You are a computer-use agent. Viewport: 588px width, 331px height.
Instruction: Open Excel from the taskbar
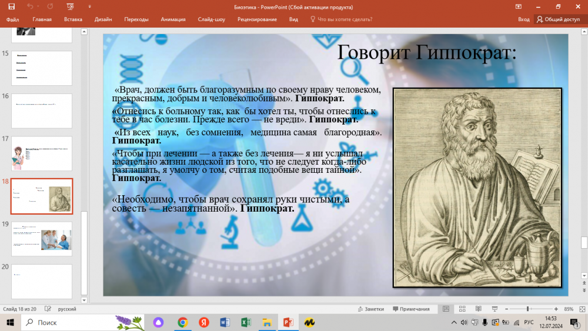click(246, 322)
